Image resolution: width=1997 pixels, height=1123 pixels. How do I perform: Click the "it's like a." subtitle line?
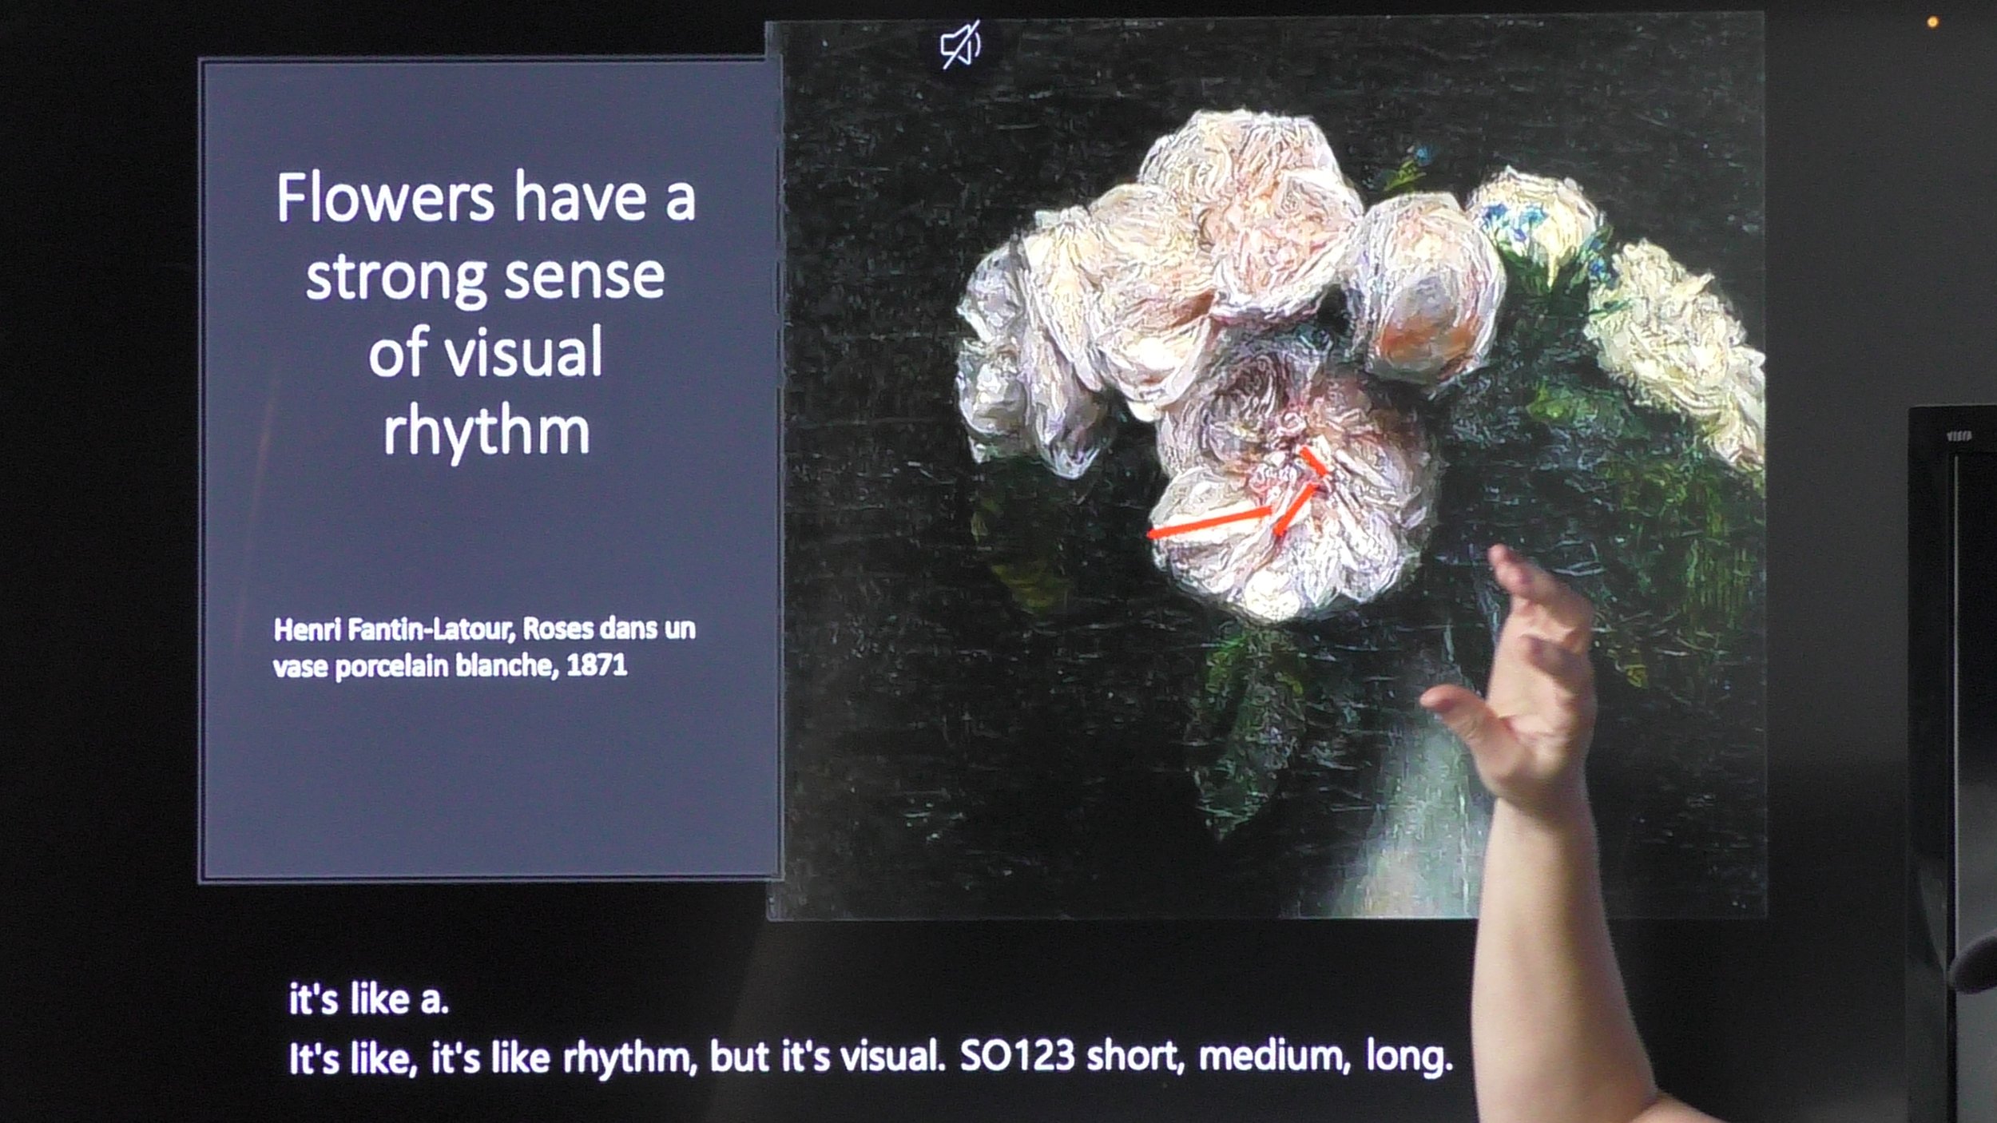point(367,999)
